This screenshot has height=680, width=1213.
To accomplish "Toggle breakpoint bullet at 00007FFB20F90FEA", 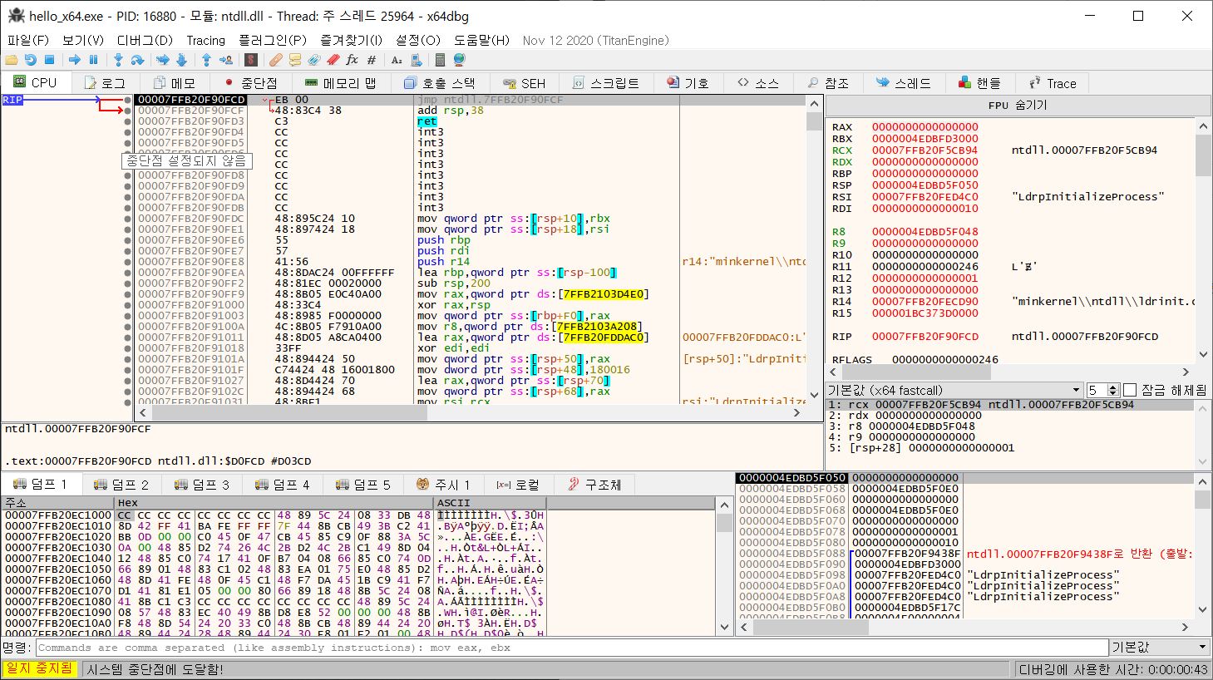I will (127, 273).
